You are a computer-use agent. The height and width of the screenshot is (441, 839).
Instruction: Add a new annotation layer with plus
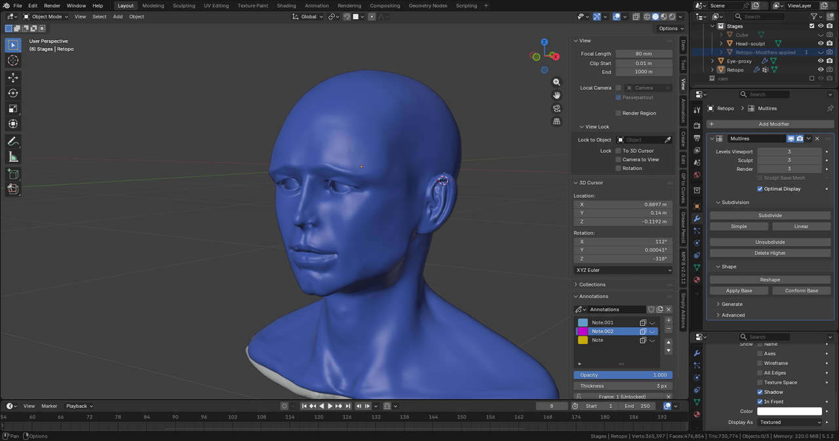click(x=669, y=320)
